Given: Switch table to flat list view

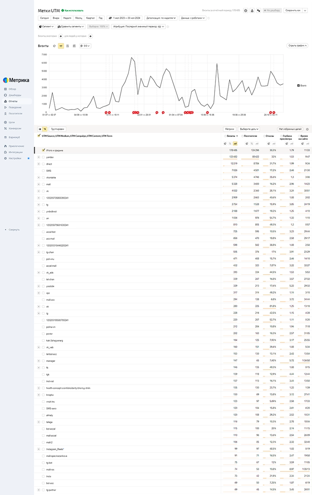Looking at the screenshot, I should point(40,129).
